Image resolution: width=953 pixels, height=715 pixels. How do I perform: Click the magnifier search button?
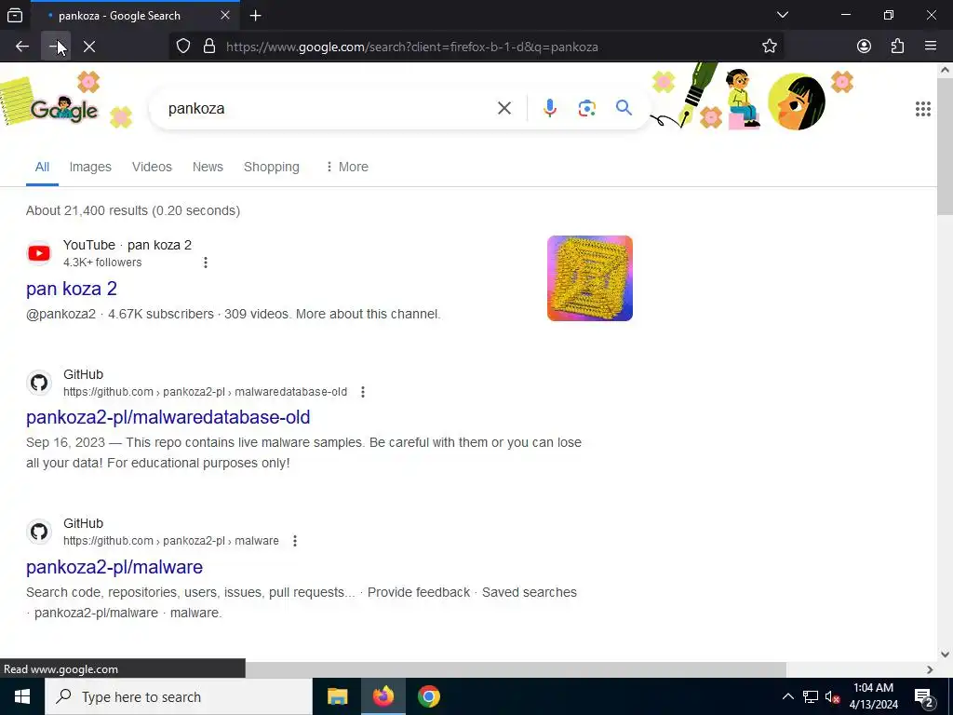624,108
